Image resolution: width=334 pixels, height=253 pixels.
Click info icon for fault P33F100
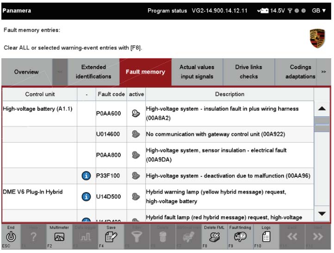86,176
